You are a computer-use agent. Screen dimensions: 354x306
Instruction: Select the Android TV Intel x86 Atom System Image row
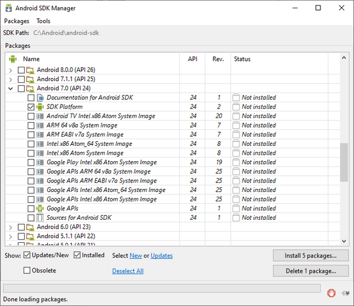pyautogui.click(x=172, y=116)
